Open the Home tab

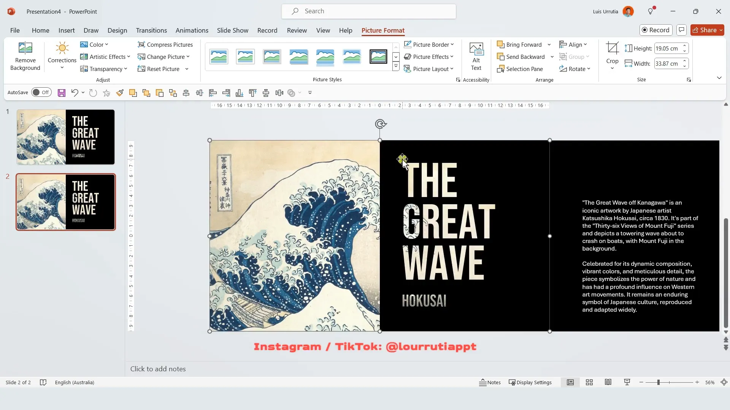pos(40,30)
